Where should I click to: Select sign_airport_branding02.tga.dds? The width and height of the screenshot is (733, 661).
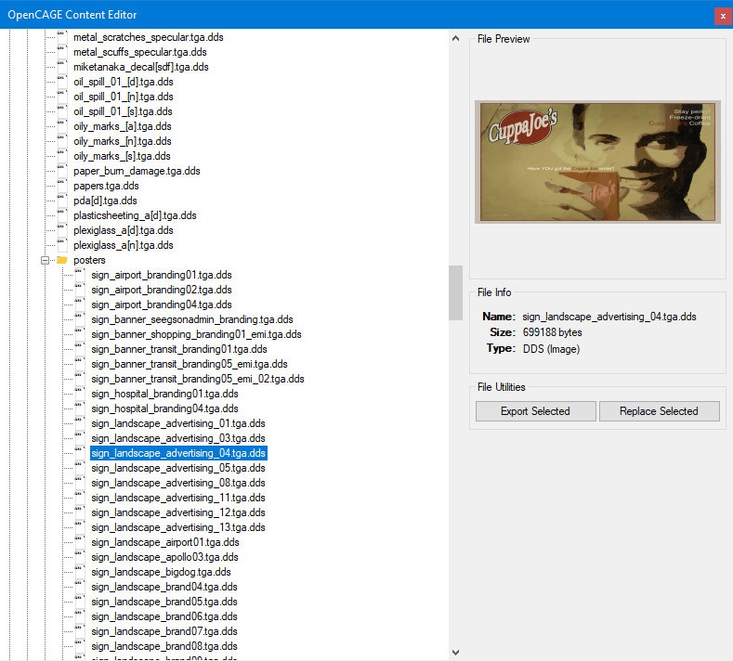tap(162, 290)
